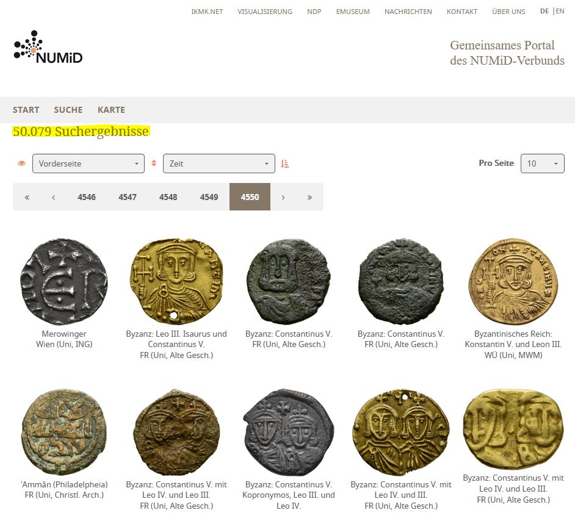Viewport: 575px width, 513px height.
Task: Jump to last results page
Action: 309,197
